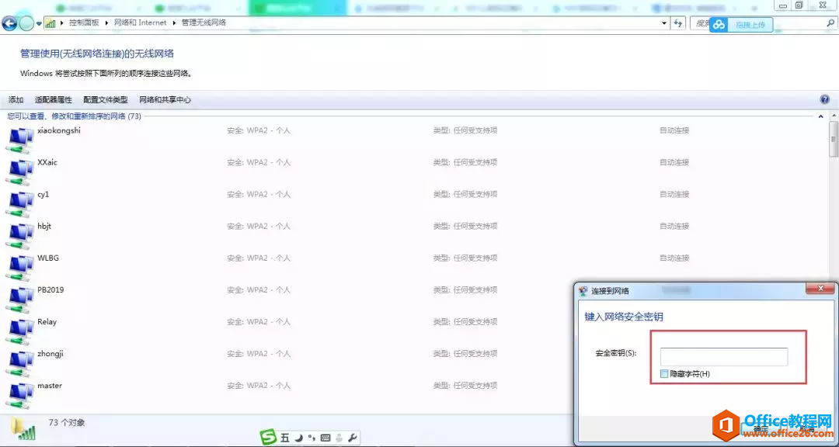This screenshot has height=447, width=839.
Task: Click the scrollbar up arrow of network list
Action: [834, 116]
